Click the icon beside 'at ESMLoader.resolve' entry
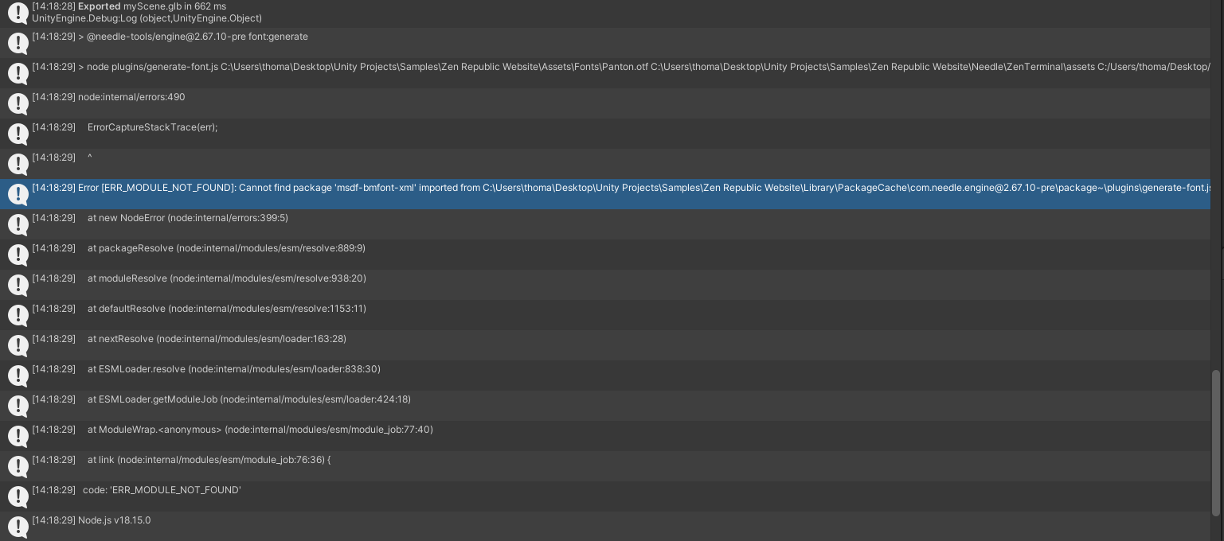This screenshot has height=541, width=1224. tap(18, 376)
